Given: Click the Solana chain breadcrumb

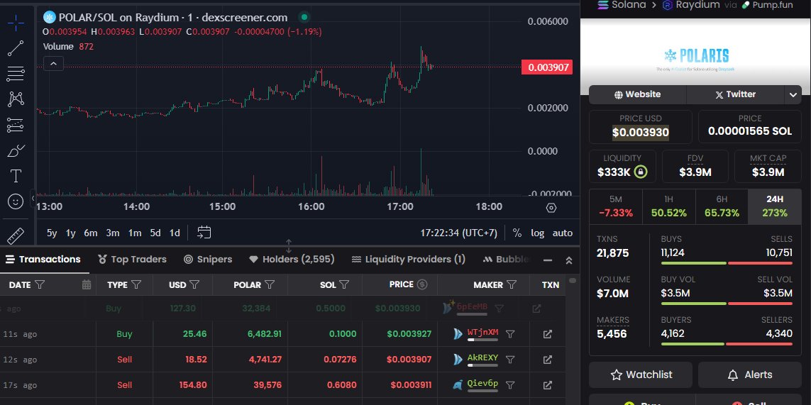Looking at the screenshot, I should [622, 5].
